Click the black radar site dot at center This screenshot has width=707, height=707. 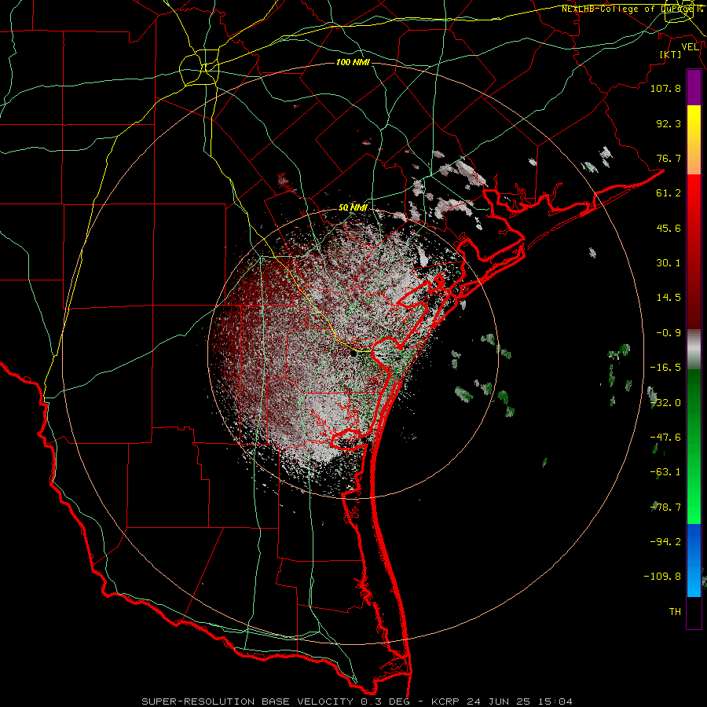(x=353, y=354)
